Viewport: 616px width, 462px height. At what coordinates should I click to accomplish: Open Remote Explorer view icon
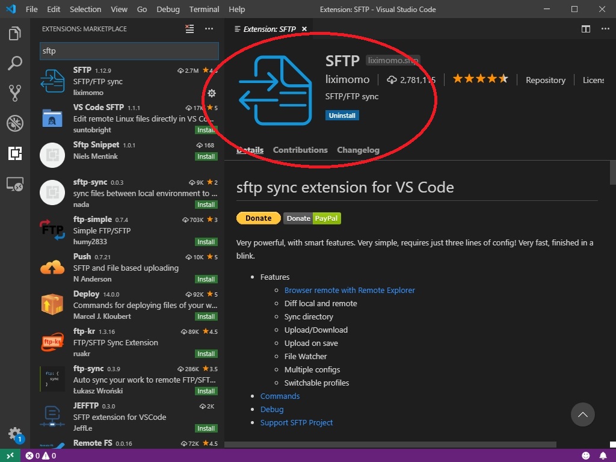coord(15,184)
